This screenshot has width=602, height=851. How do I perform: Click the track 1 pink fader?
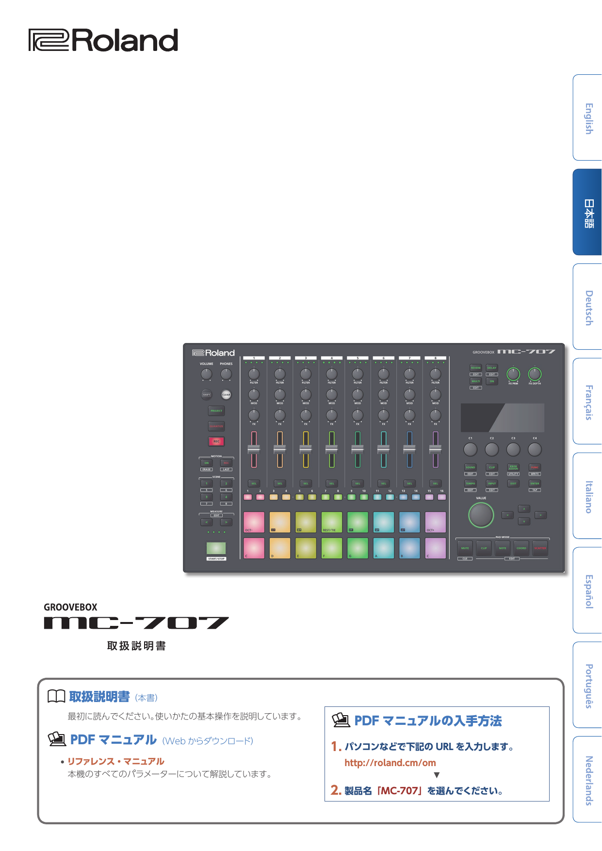coord(254,450)
